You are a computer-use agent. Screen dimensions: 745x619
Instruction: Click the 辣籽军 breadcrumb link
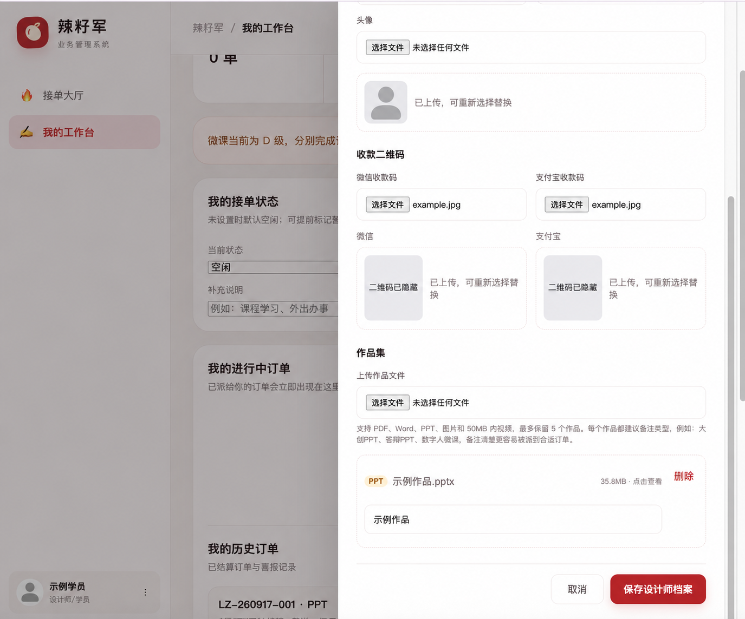[208, 28]
